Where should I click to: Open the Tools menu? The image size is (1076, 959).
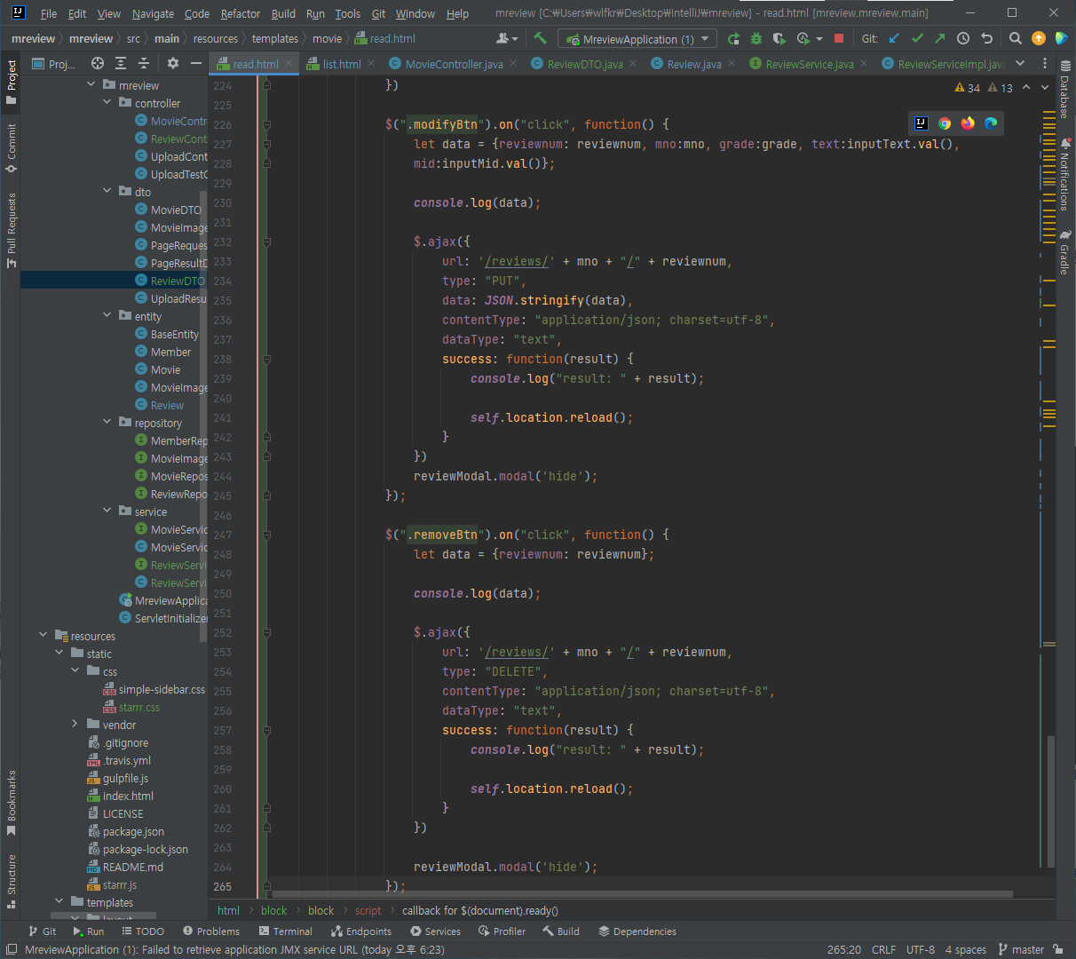click(x=347, y=13)
